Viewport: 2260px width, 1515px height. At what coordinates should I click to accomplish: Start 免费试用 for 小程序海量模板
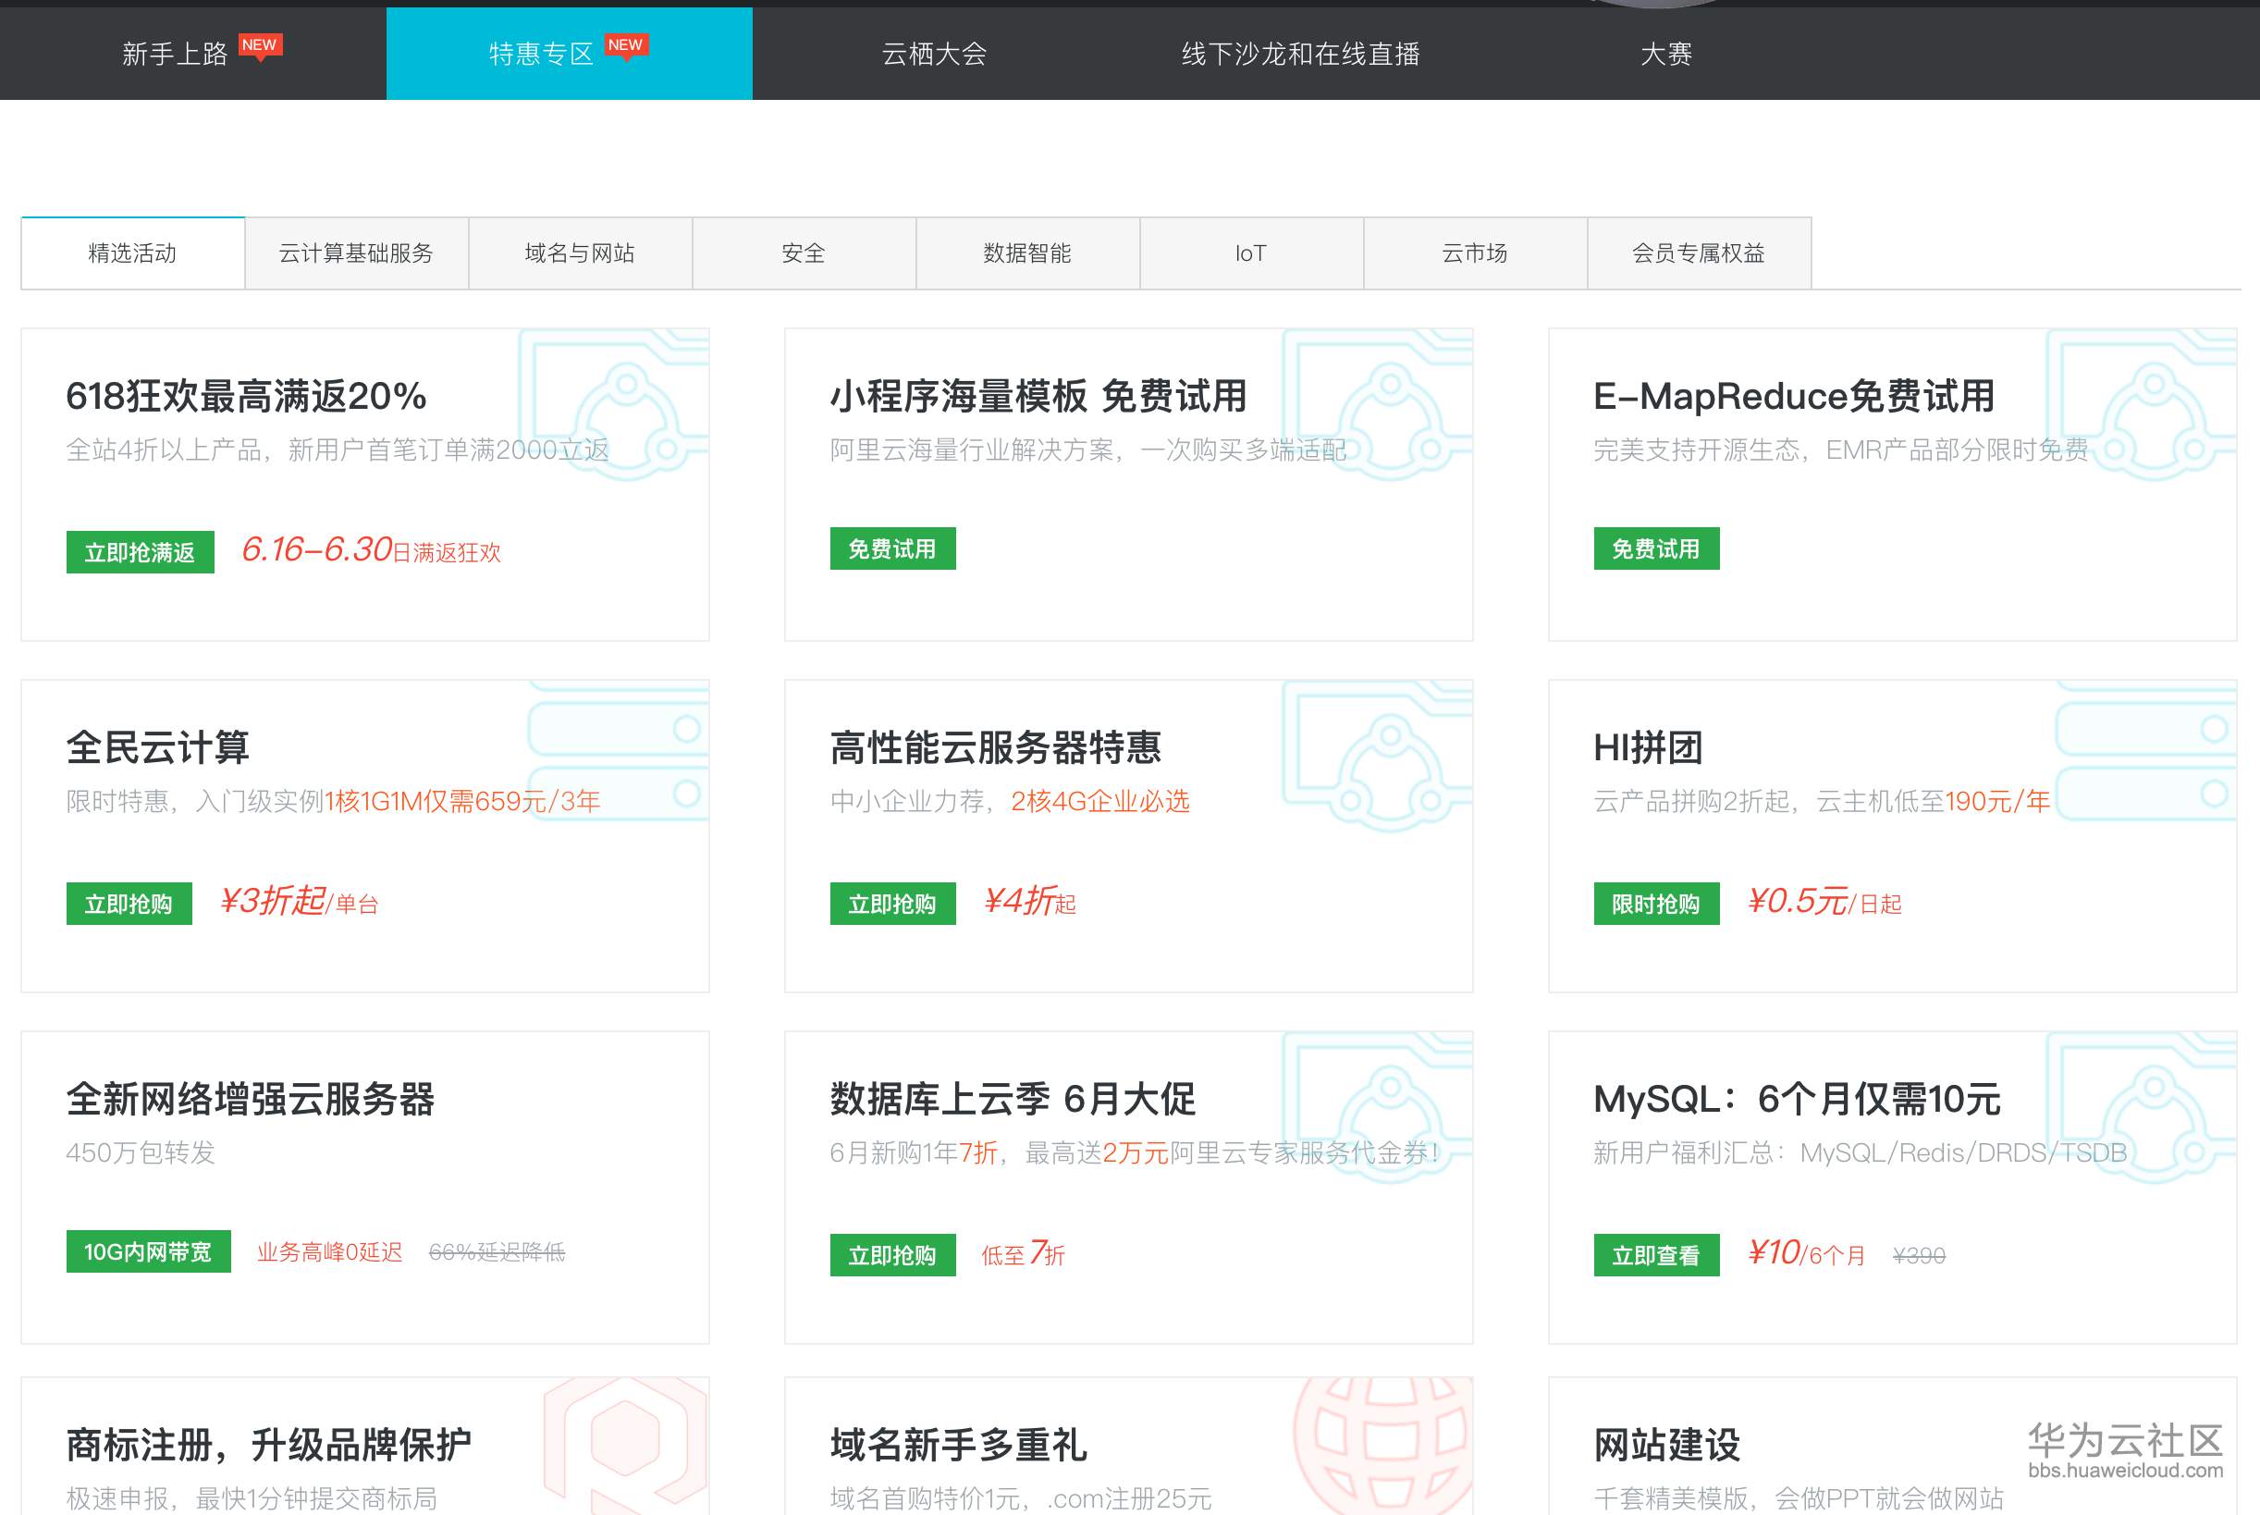[891, 548]
